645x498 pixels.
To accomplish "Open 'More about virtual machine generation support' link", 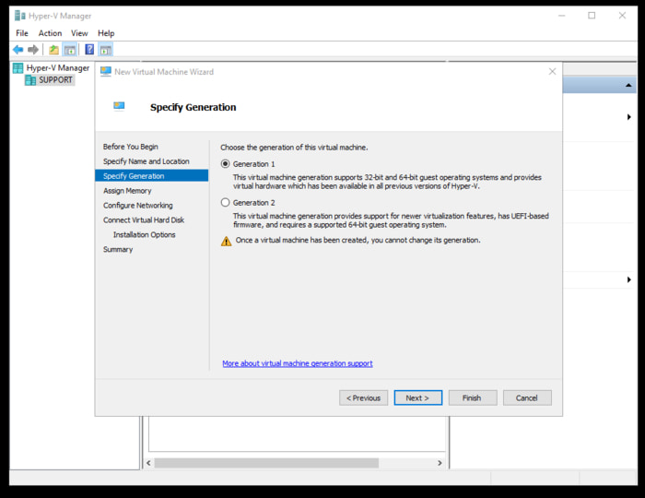I will pyautogui.click(x=298, y=363).
